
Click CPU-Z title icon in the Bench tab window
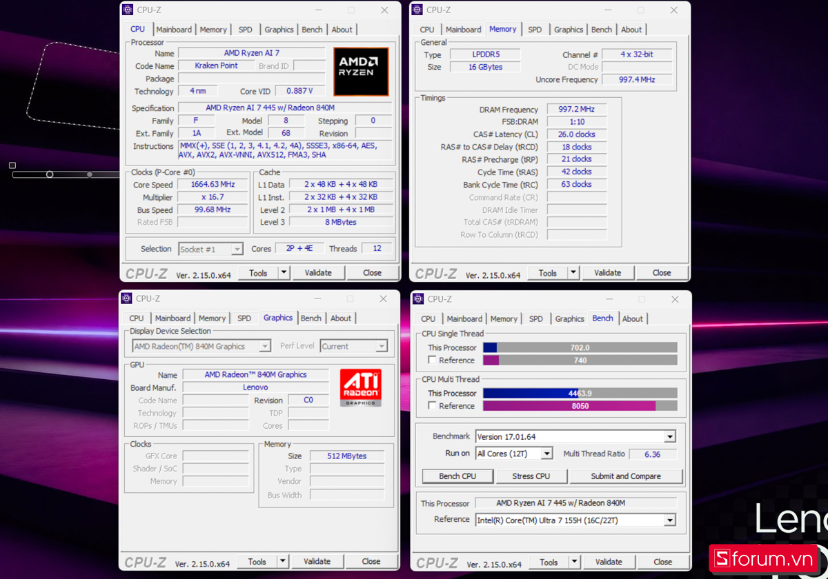(417, 298)
